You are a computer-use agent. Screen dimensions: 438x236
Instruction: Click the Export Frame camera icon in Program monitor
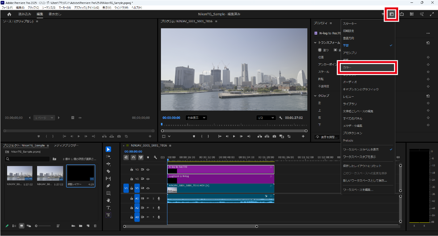click(274, 136)
